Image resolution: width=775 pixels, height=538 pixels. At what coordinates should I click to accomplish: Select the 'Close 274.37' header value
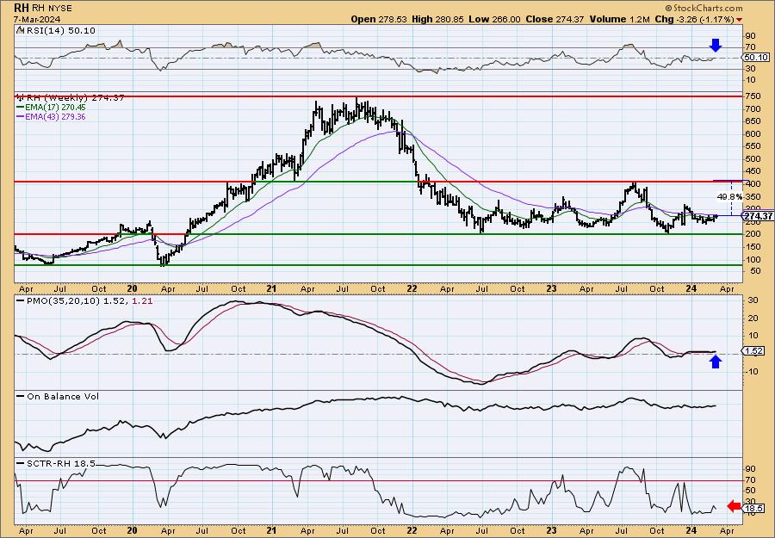tap(555, 19)
